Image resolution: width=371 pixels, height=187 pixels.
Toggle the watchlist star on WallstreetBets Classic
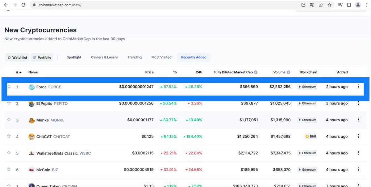tap(9, 153)
